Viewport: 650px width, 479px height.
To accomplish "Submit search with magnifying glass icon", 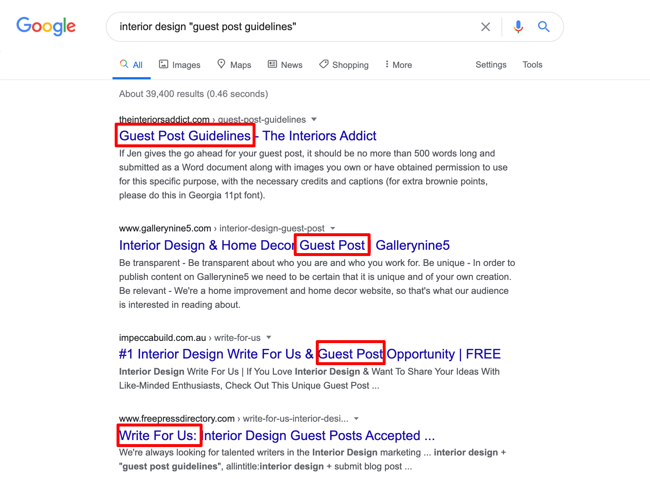I will [x=544, y=26].
